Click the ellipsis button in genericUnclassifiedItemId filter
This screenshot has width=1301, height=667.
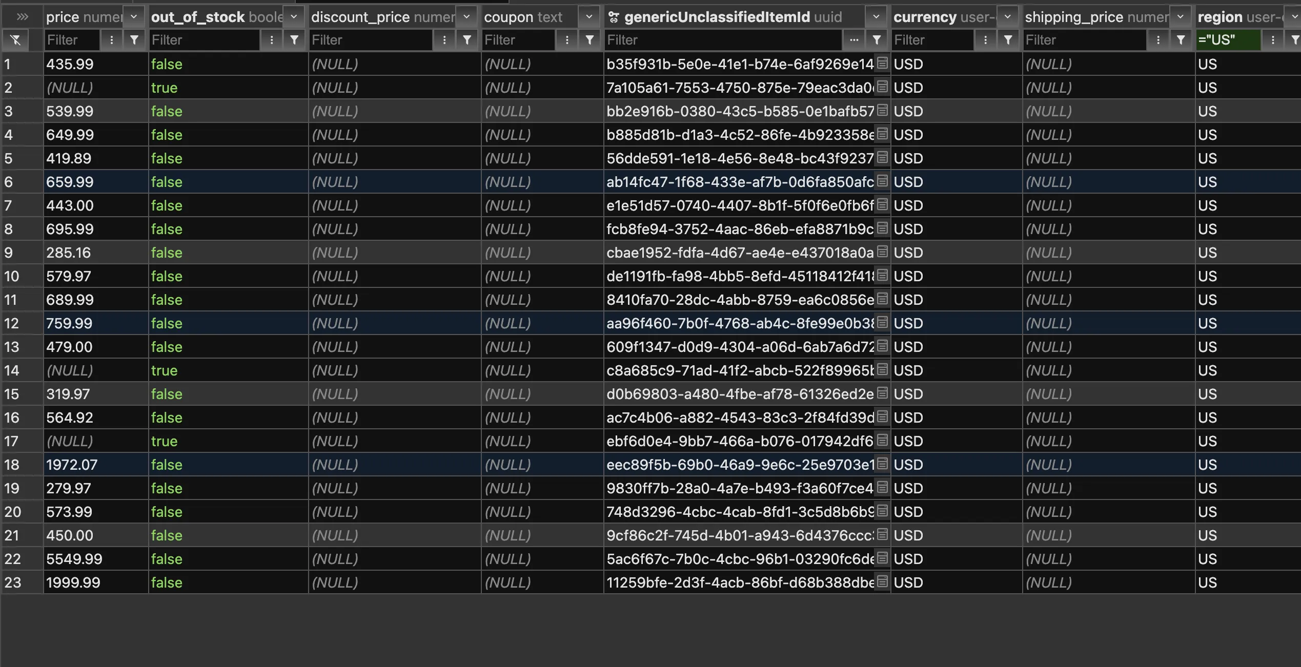click(853, 40)
